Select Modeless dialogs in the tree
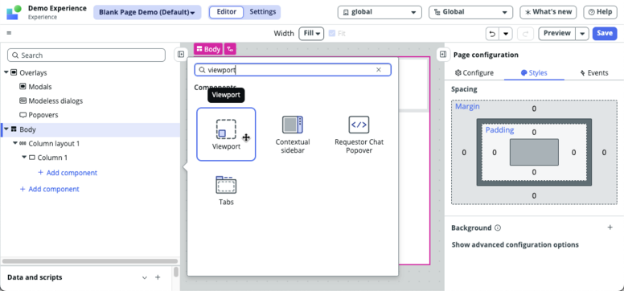The height and width of the screenshot is (291, 624). (x=55, y=100)
